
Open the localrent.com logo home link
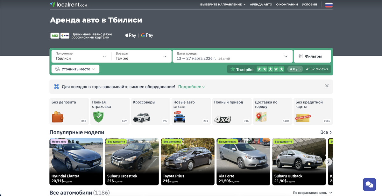click(x=68, y=5)
